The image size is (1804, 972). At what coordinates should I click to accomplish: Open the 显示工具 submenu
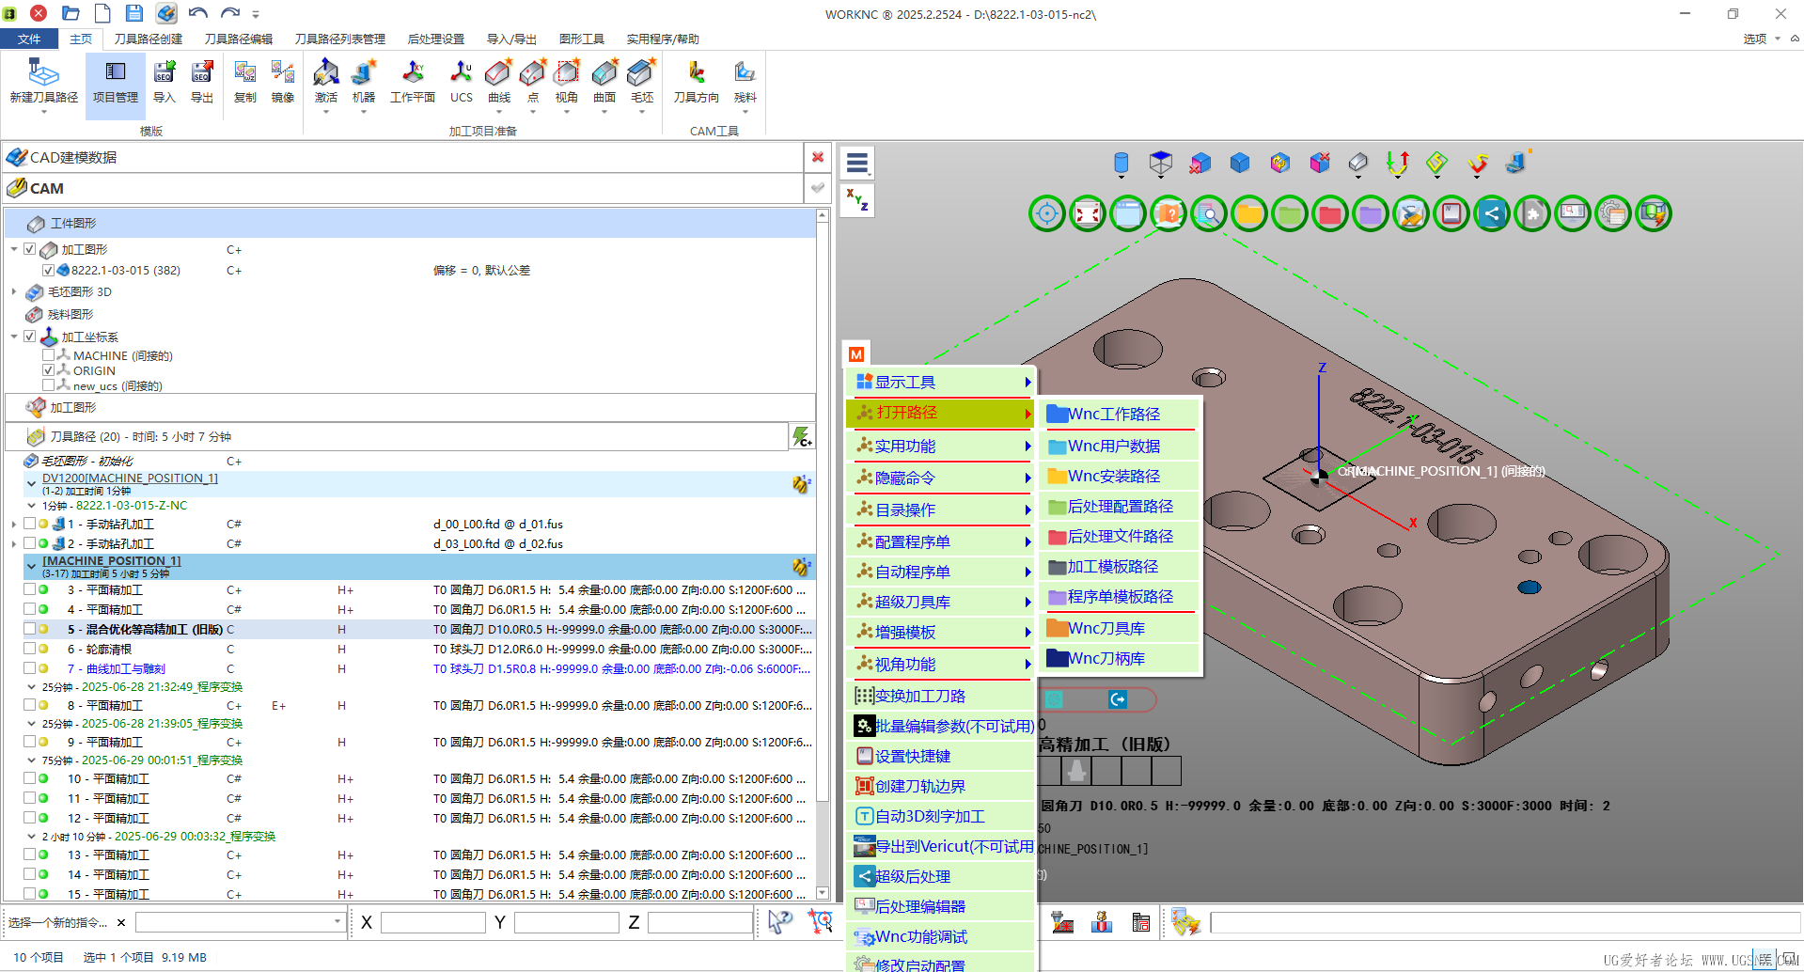pos(941,382)
